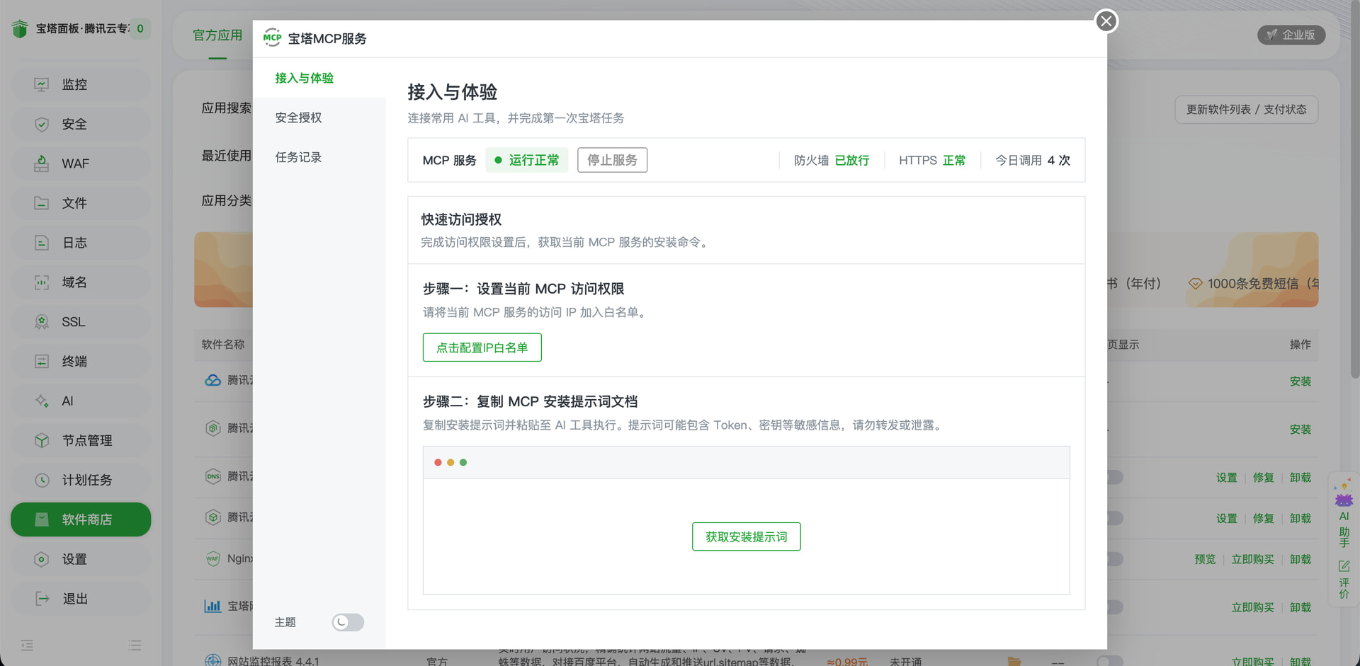
Task: Click the AI sparkle icon in sidebar
Action: click(x=42, y=401)
